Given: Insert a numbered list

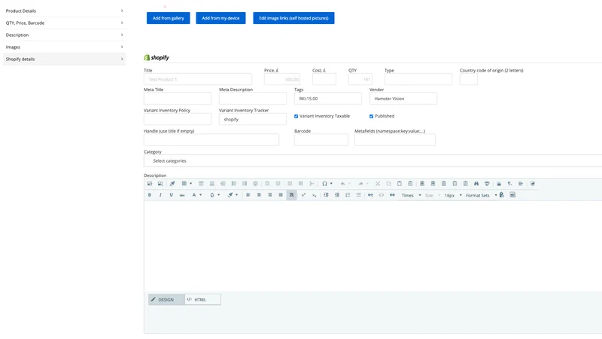Looking at the screenshot, I should [x=348, y=195].
